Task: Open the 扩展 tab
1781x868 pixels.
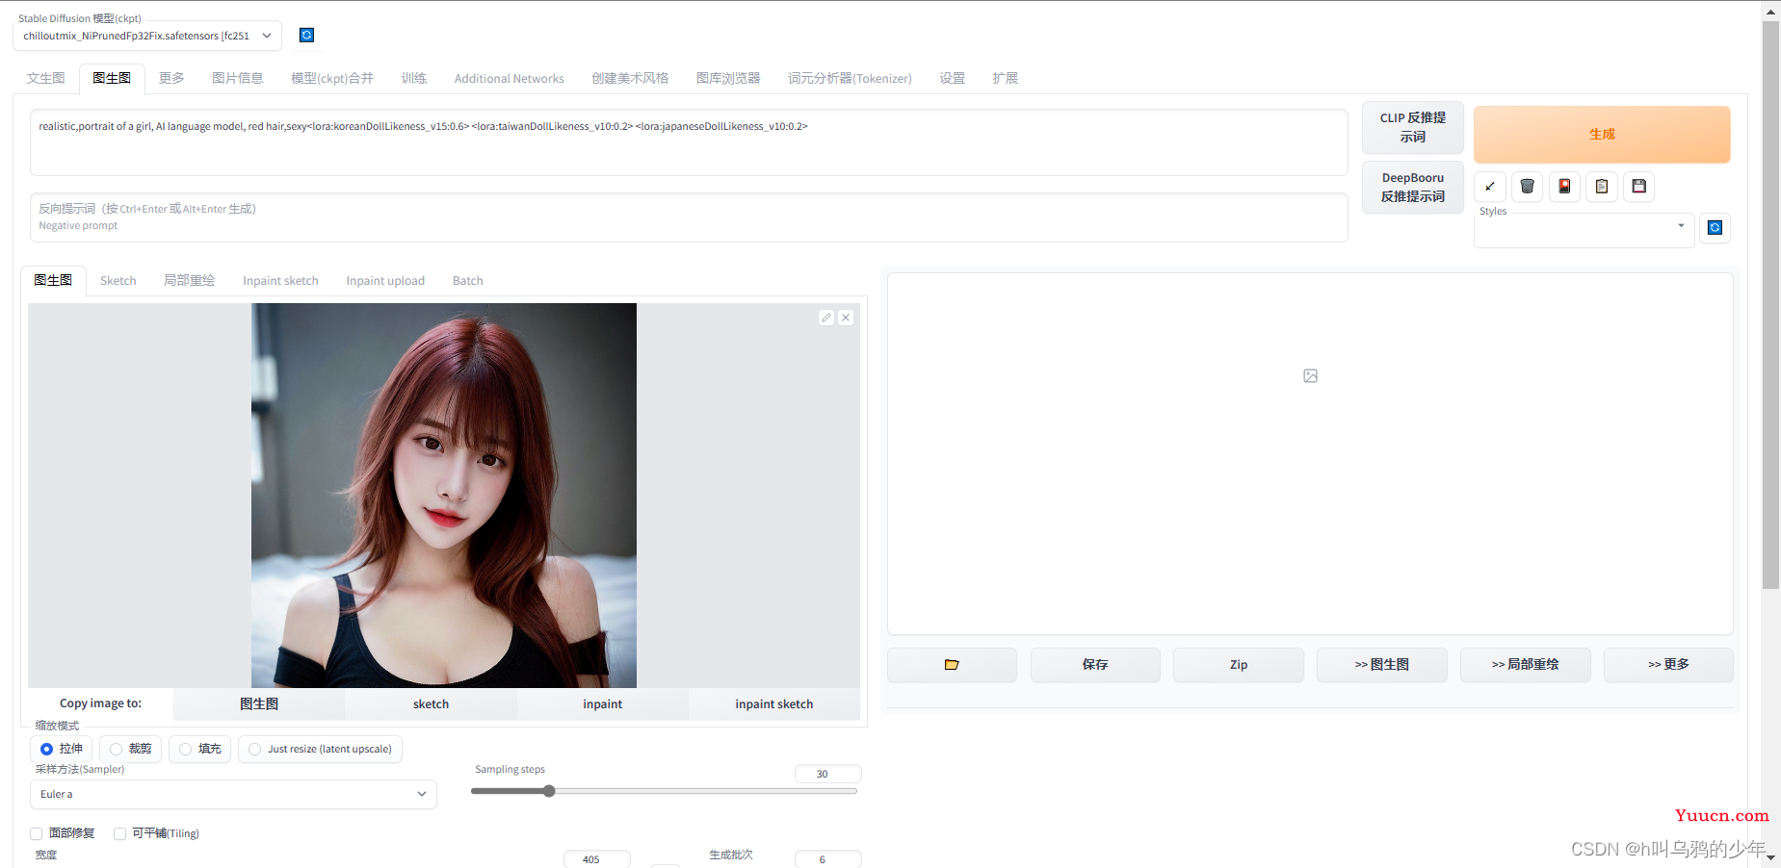Action: [x=1006, y=78]
